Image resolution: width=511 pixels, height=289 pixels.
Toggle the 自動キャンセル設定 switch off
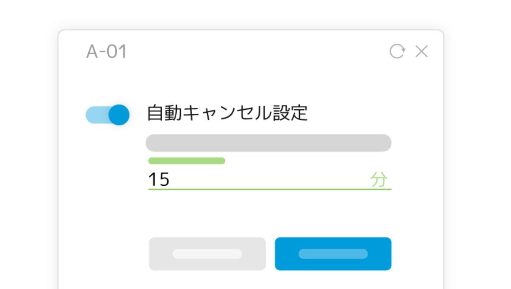click(108, 115)
